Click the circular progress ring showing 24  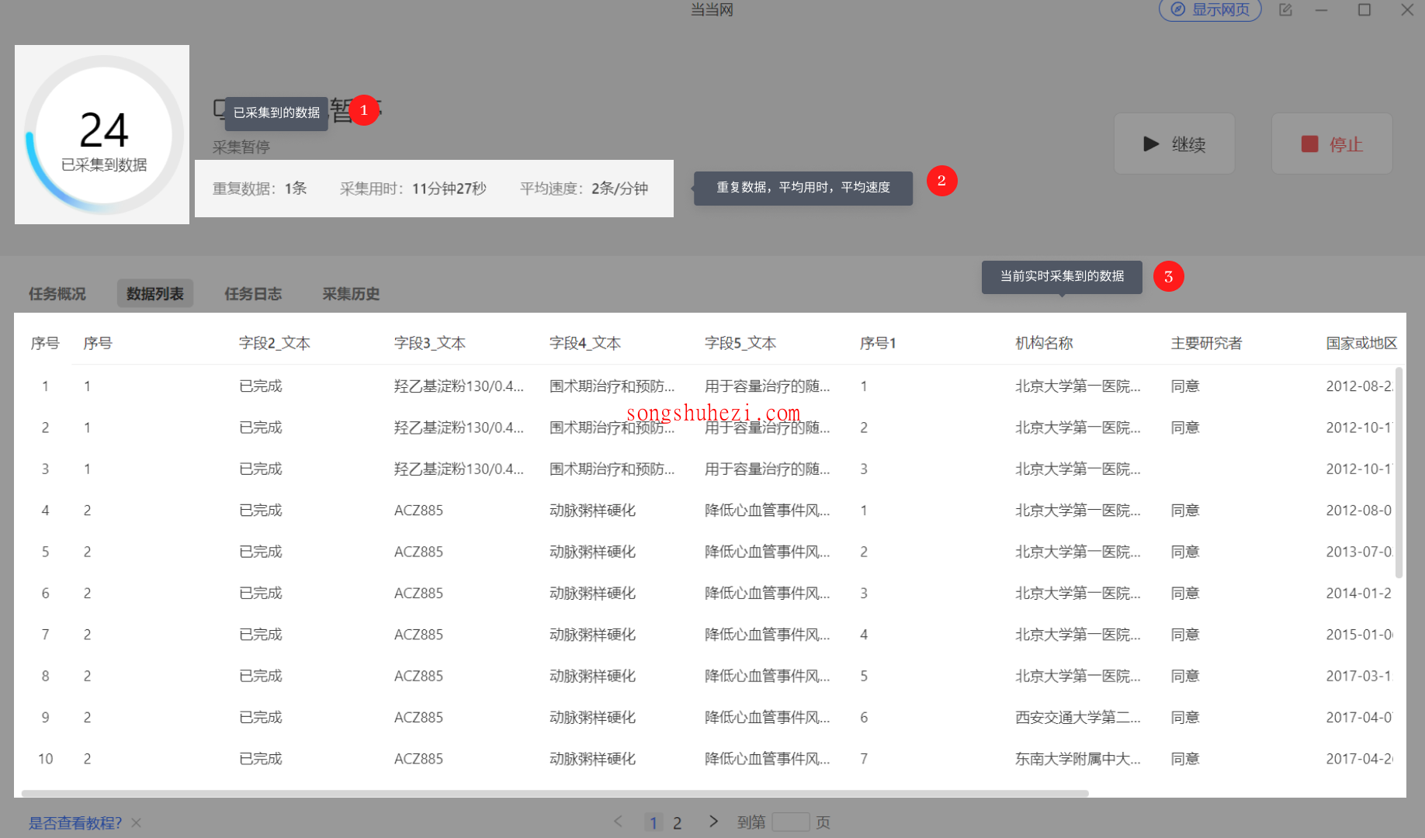tap(103, 135)
